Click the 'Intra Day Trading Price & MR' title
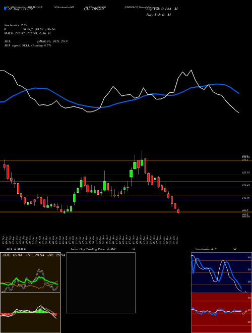 coord(93,249)
